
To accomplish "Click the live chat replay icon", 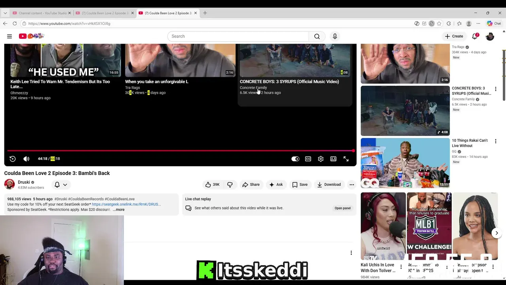I will (189, 208).
